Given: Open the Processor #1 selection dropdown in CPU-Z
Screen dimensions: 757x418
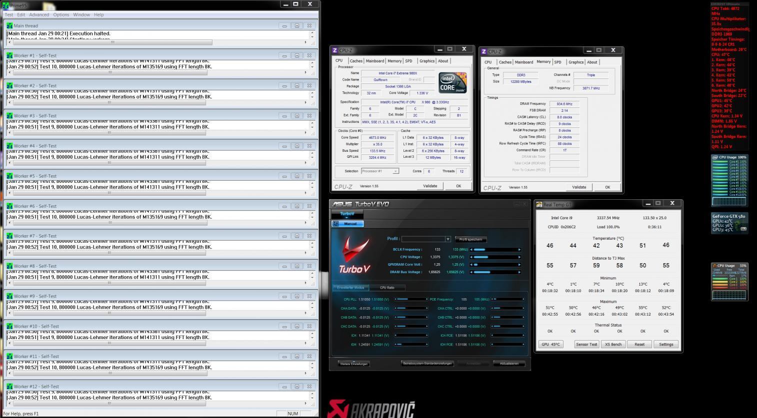Looking at the screenshot, I should (395, 171).
